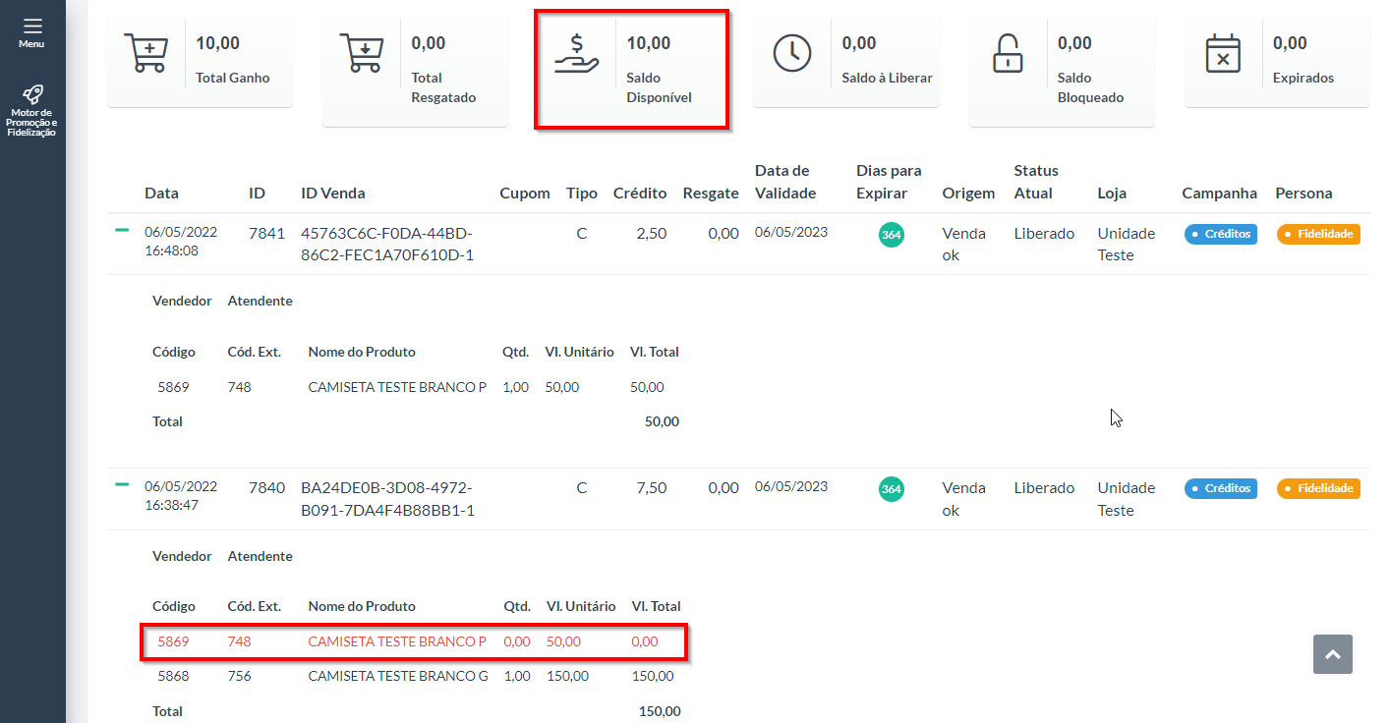
Task: Click the Créditos badge on sale 7841
Action: click(1220, 235)
